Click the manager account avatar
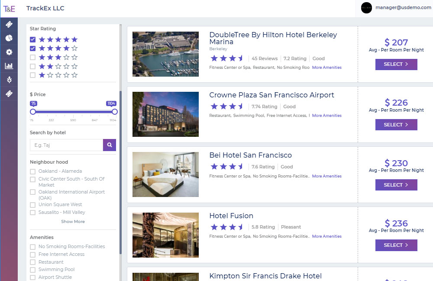This screenshot has height=281, width=433. coord(366,8)
